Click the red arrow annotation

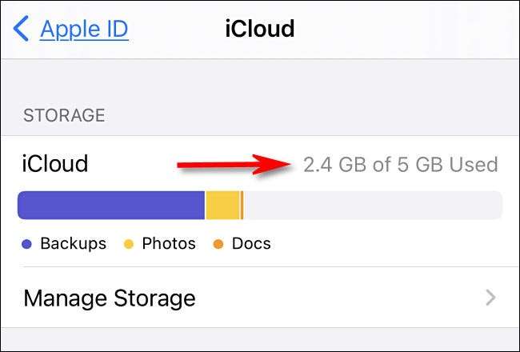232,166
